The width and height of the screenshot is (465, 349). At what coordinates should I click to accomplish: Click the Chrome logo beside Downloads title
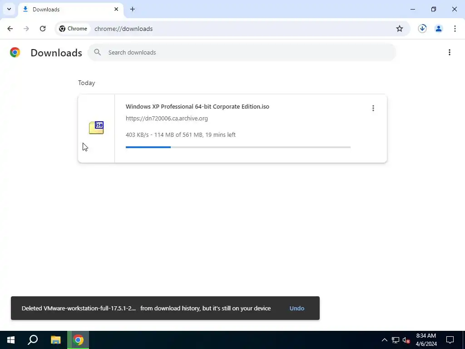[15, 53]
